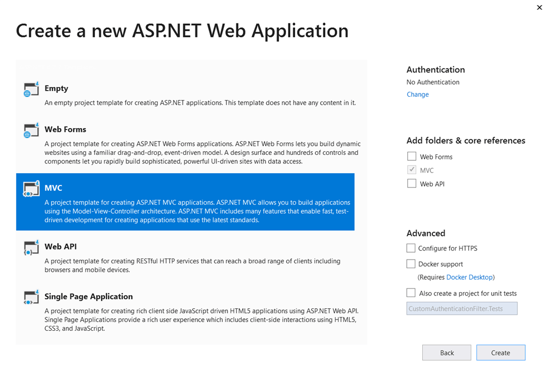Click the Back button
Image resolution: width=546 pixels, height=367 pixels.
446,353
